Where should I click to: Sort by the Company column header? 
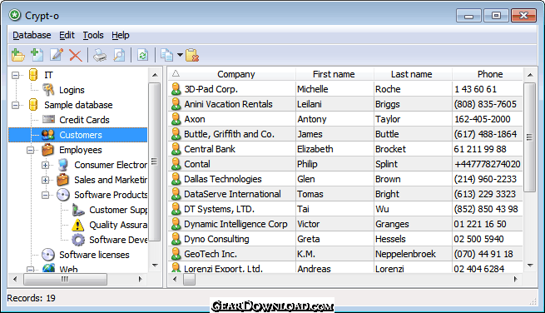point(236,74)
